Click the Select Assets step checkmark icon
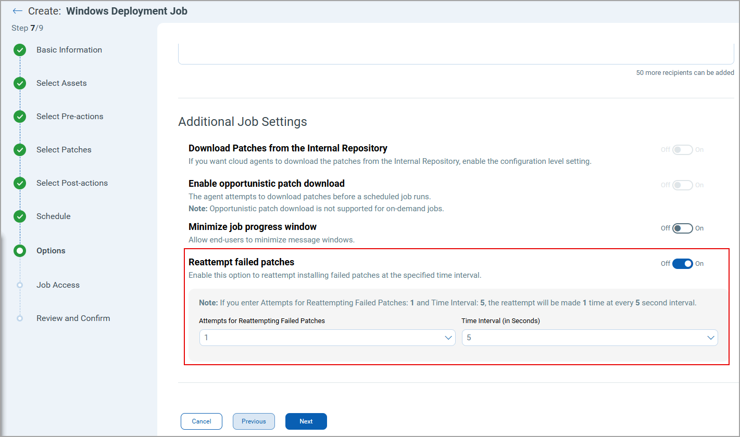This screenshot has height=437, width=740. tap(20, 83)
